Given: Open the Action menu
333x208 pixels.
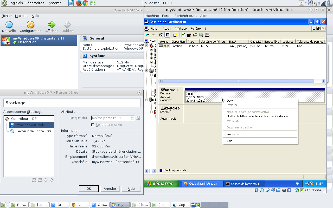Looking at the screenshot, I should (x=166, y=29).
